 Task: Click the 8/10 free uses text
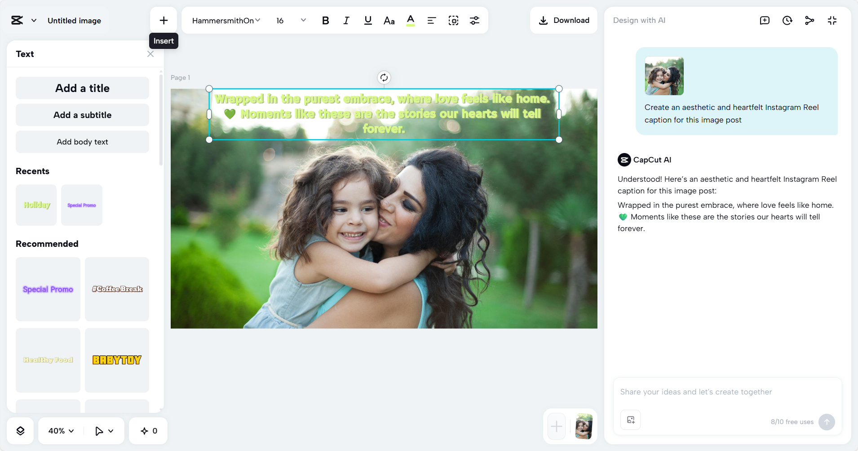[792, 422]
